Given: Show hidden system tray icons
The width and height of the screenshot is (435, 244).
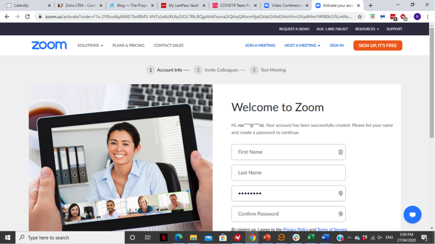Looking at the screenshot, I should [x=349, y=238].
